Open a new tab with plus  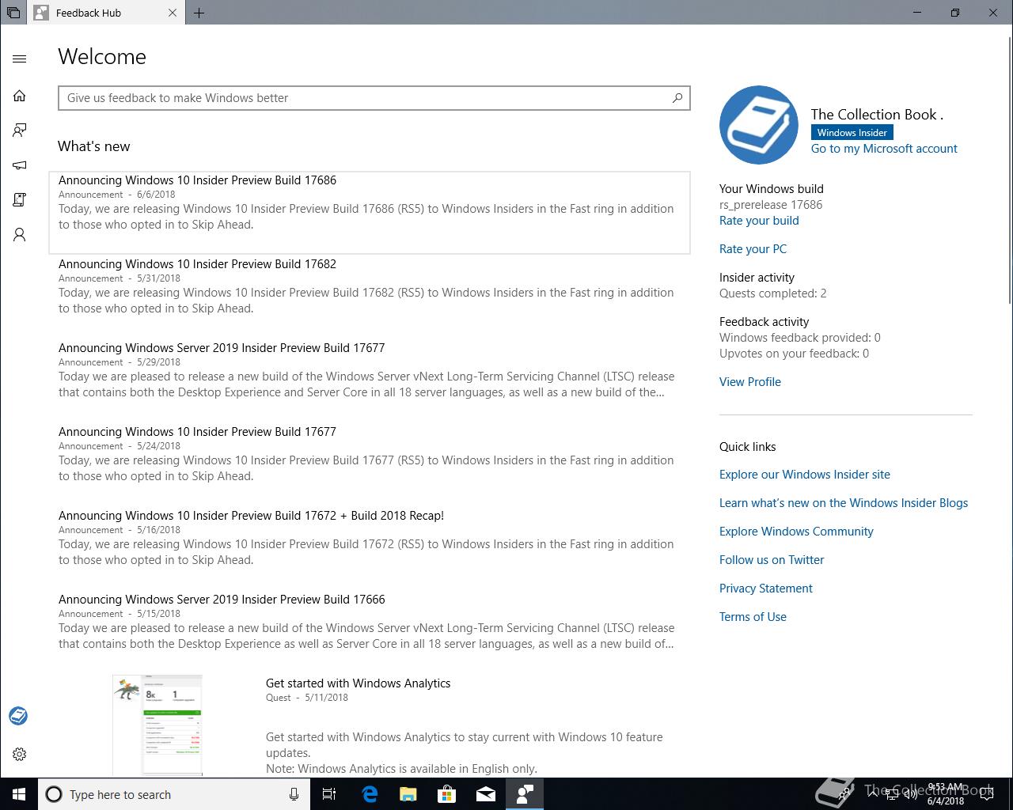pyautogui.click(x=199, y=13)
